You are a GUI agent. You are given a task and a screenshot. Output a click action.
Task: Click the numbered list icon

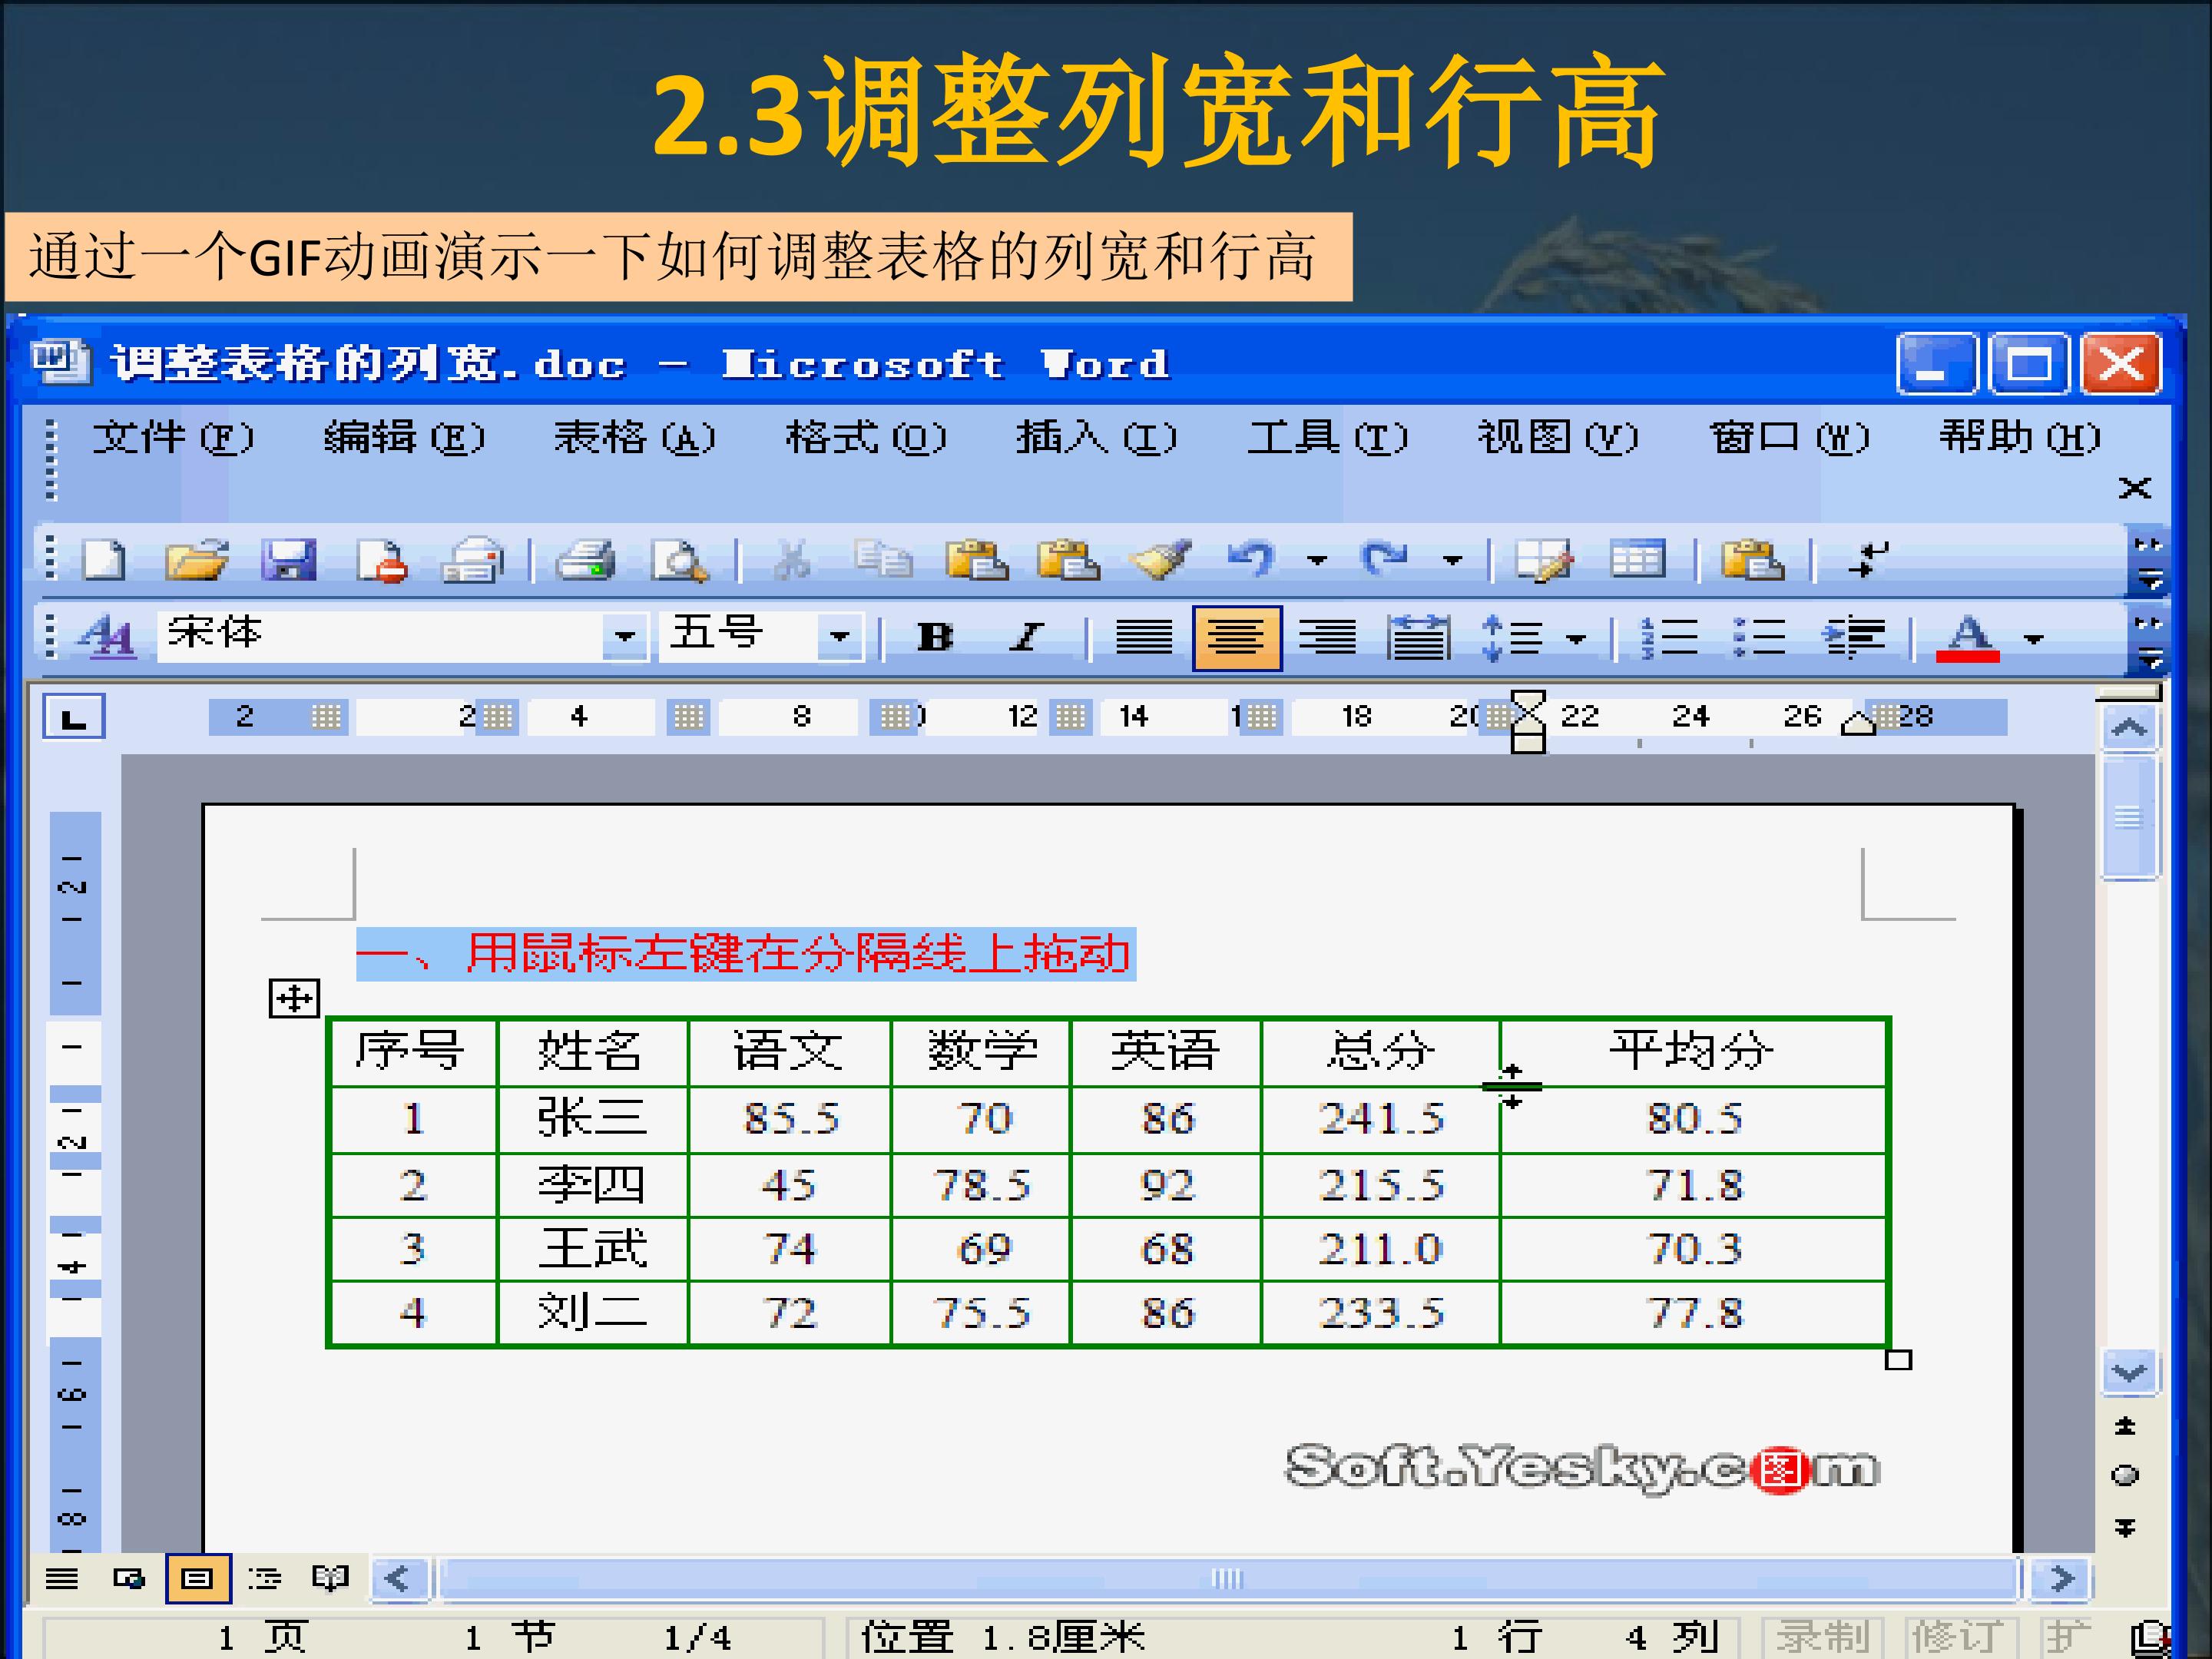pyautogui.click(x=1669, y=637)
